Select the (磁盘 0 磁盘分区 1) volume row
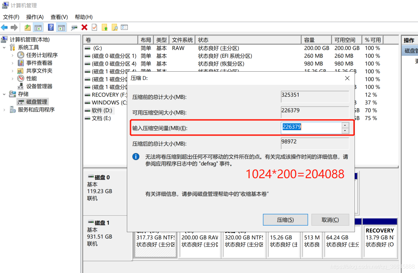Image resolution: width=418 pixels, height=273 pixels. (240, 56)
